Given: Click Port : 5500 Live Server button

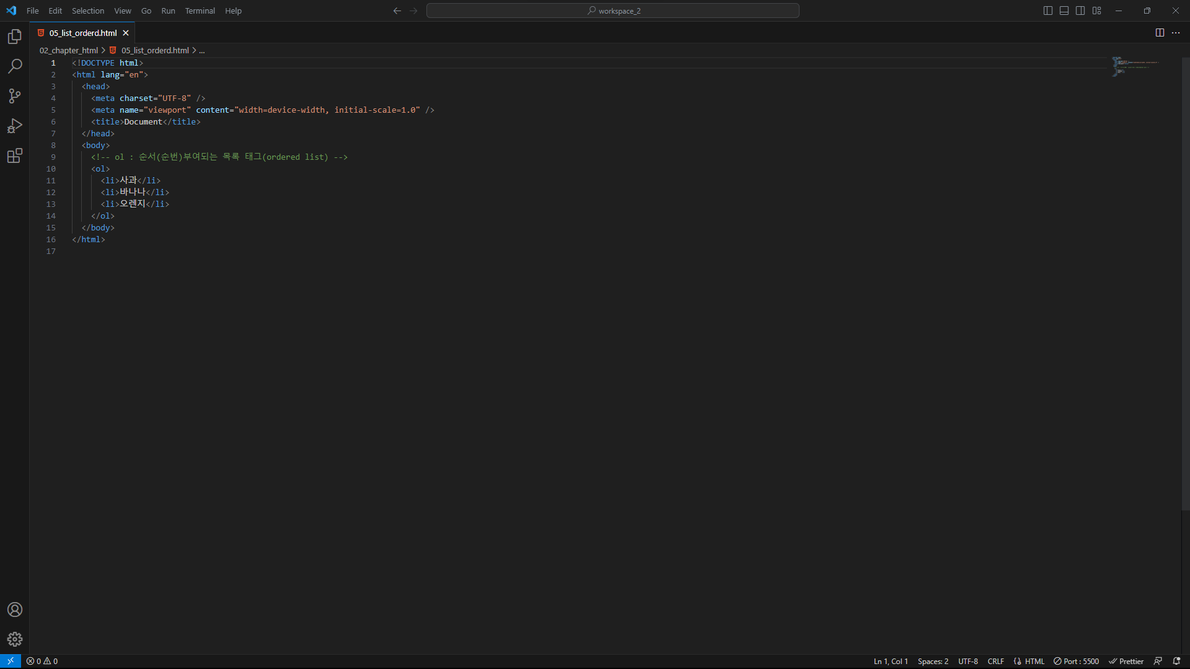Looking at the screenshot, I should point(1077,661).
